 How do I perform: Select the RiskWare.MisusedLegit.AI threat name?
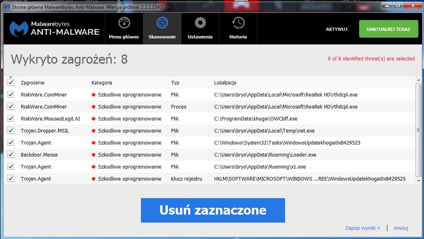coord(50,118)
